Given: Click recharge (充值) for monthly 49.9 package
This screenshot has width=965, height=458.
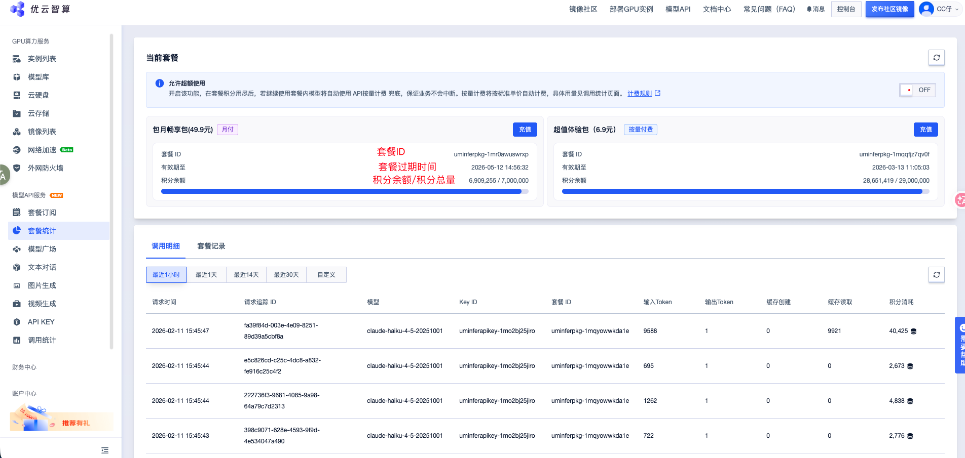Looking at the screenshot, I should (x=525, y=130).
